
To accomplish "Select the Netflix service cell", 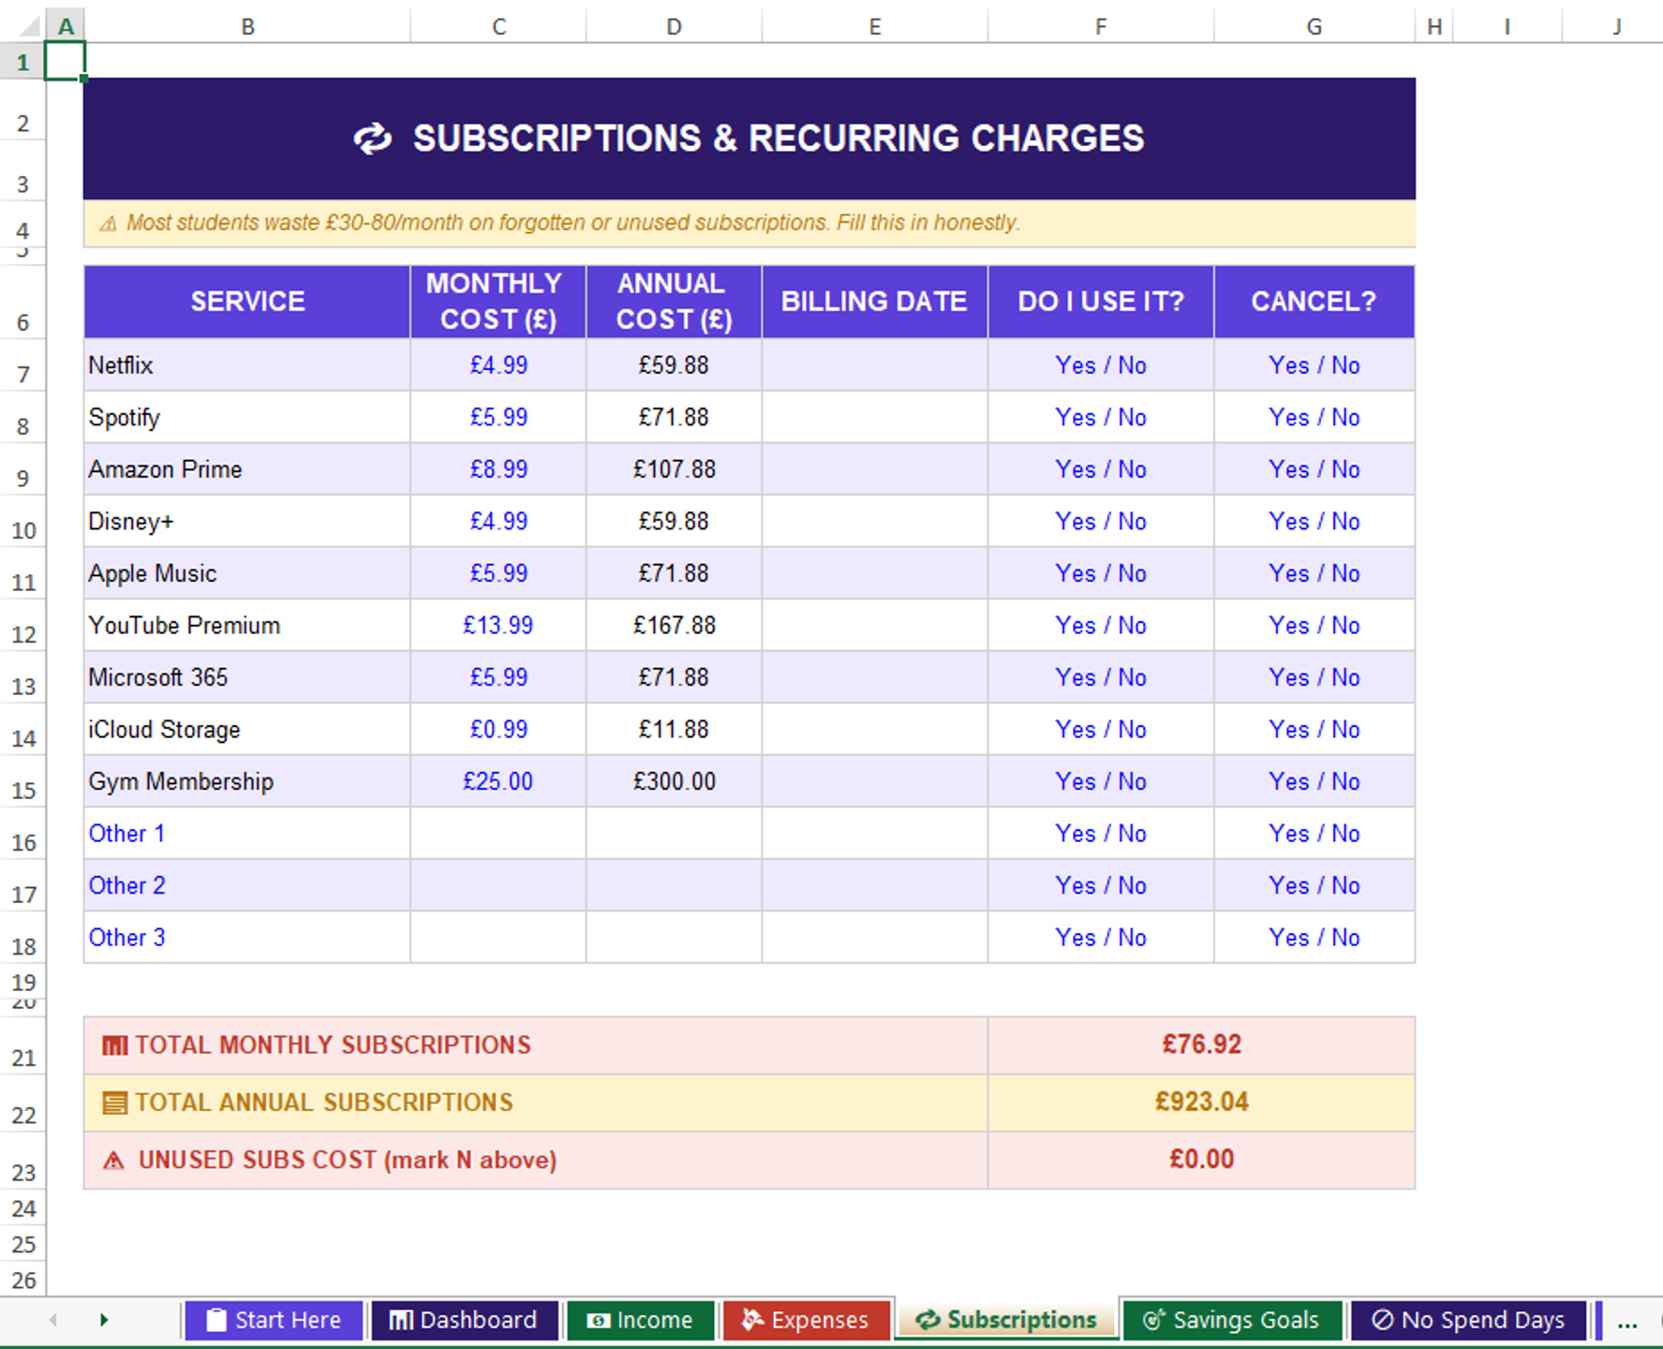I will 247,365.
